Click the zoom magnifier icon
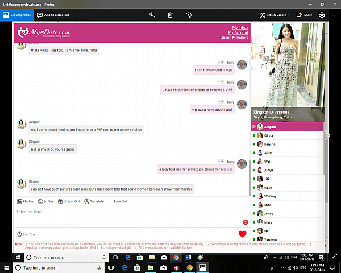This screenshot has width=341, height=273. click(x=152, y=15)
